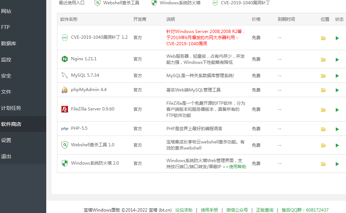
Task: Open folder location for MySQL 5.7.34
Action: (x=323, y=76)
